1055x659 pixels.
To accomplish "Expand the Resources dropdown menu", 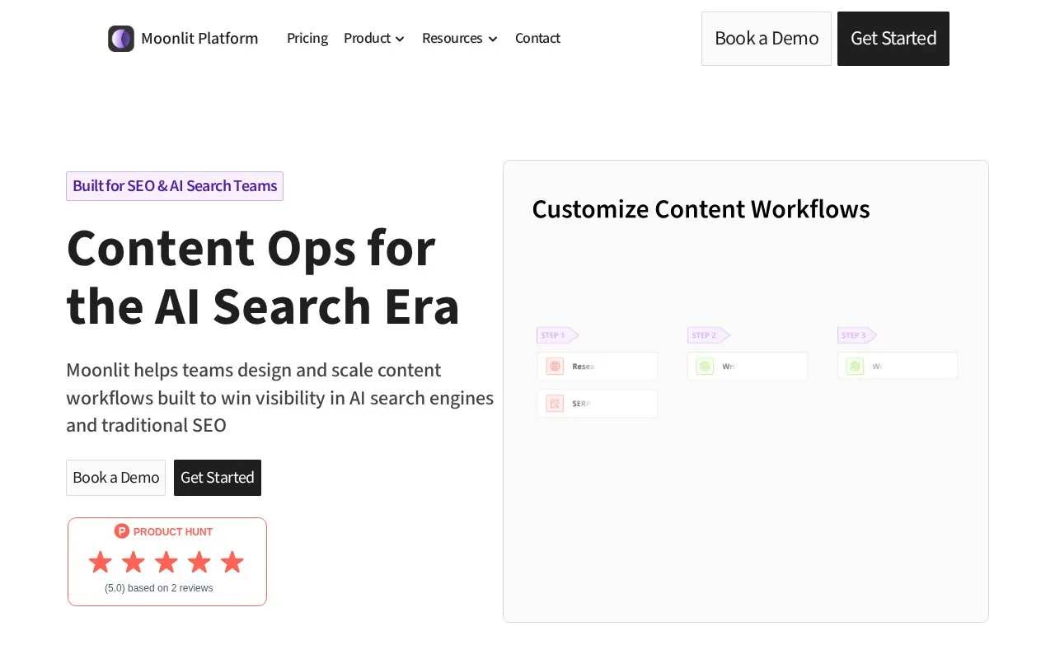I will pos(460,38).
